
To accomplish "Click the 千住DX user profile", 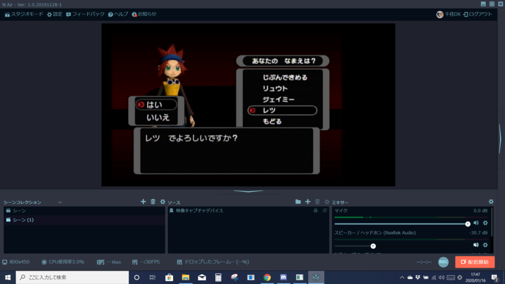I will (448, 14).
